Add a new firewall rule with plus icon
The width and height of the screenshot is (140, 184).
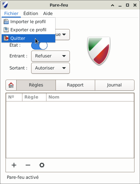click(x=14, y=165)
